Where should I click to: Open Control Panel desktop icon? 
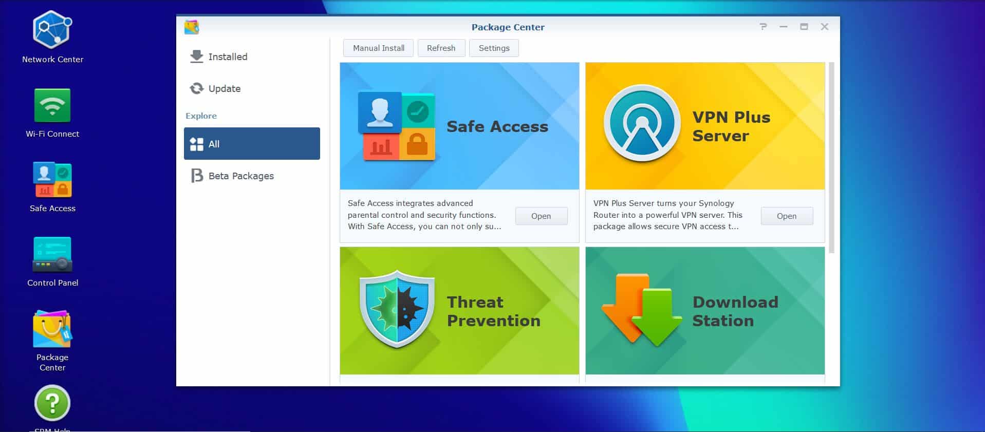[52, 254]
